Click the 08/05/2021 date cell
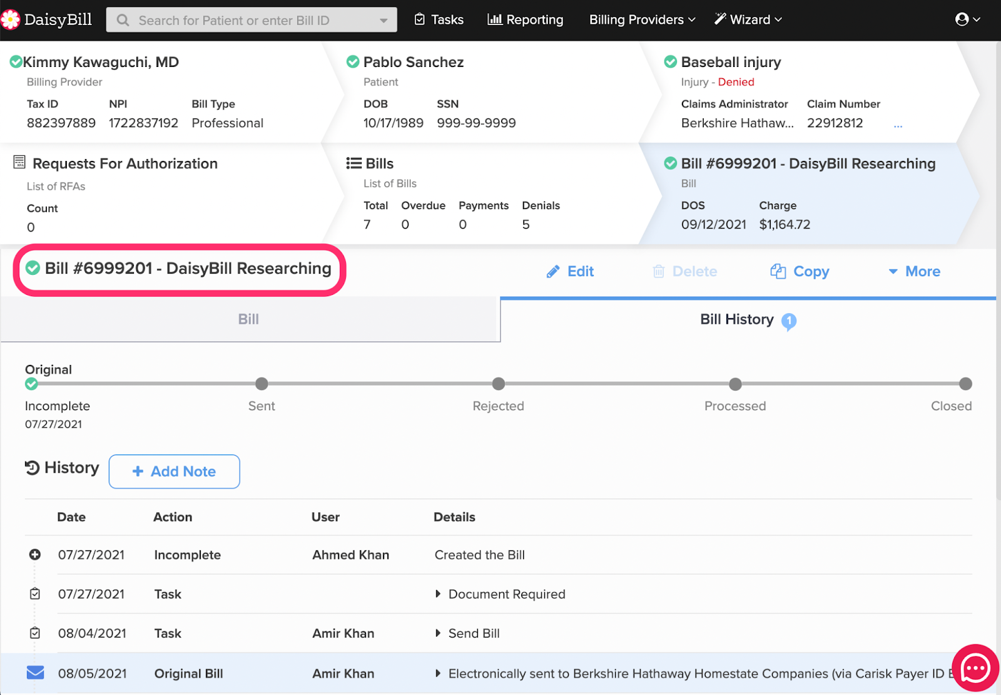 tap(92, 673)
